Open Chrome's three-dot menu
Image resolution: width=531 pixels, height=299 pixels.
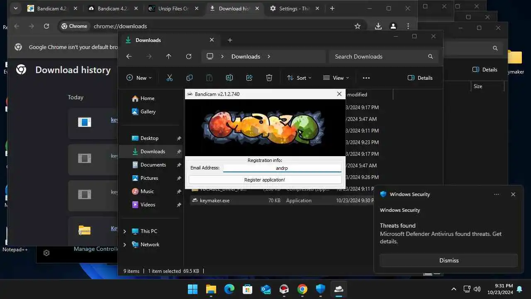[x=409, y=26]
